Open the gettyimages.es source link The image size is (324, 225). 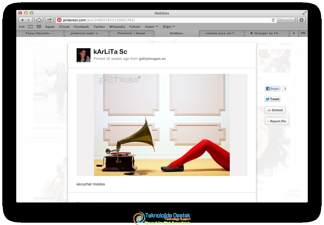[152, 58]
